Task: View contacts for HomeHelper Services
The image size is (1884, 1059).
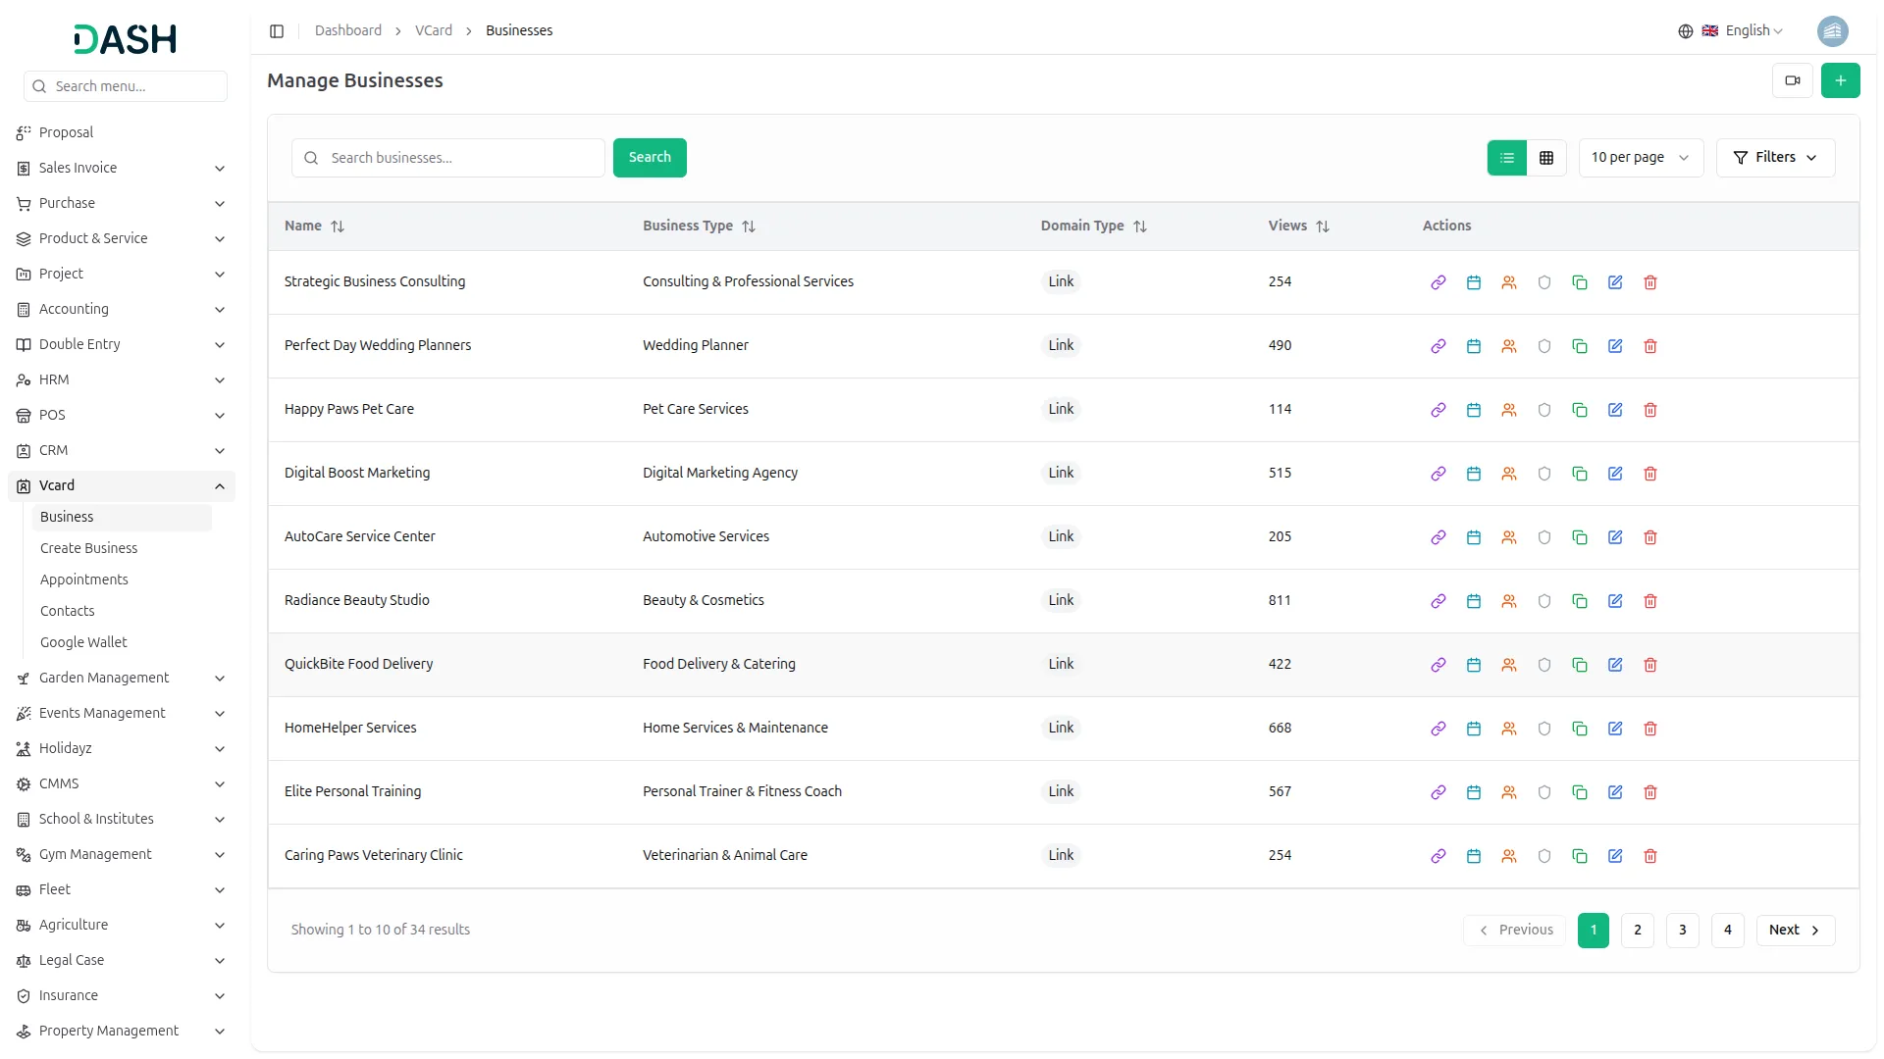Action: click(x=1509, y=729)
